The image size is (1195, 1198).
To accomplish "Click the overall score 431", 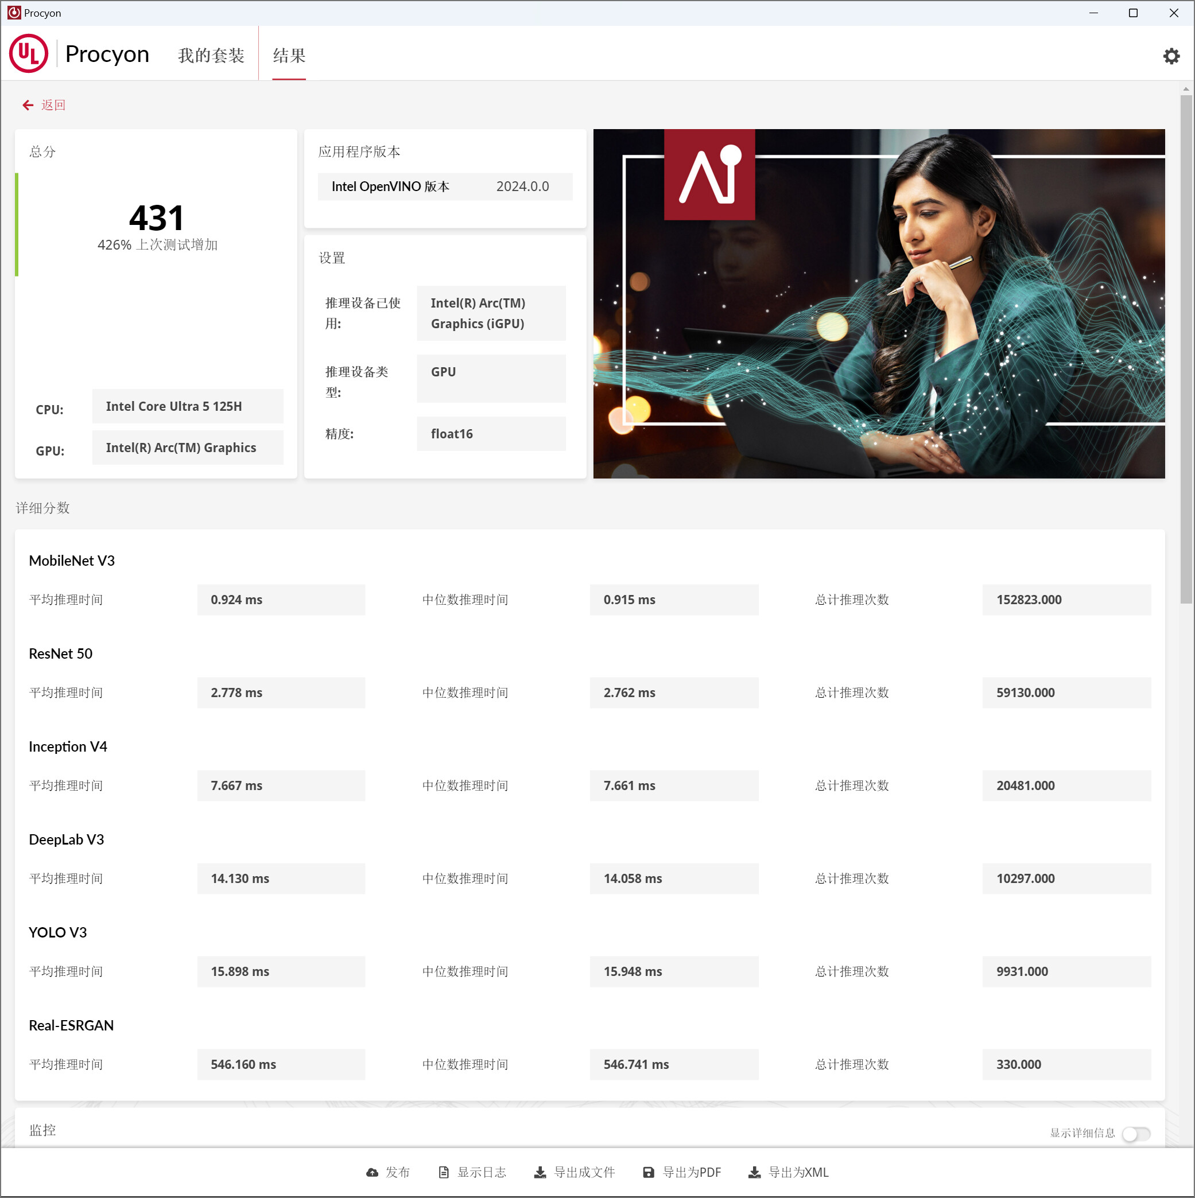I will pos(156,217).
